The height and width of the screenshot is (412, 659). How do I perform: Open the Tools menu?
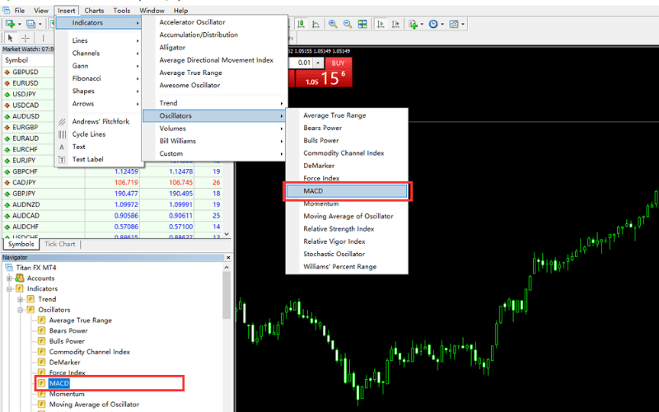click(121, 11)
